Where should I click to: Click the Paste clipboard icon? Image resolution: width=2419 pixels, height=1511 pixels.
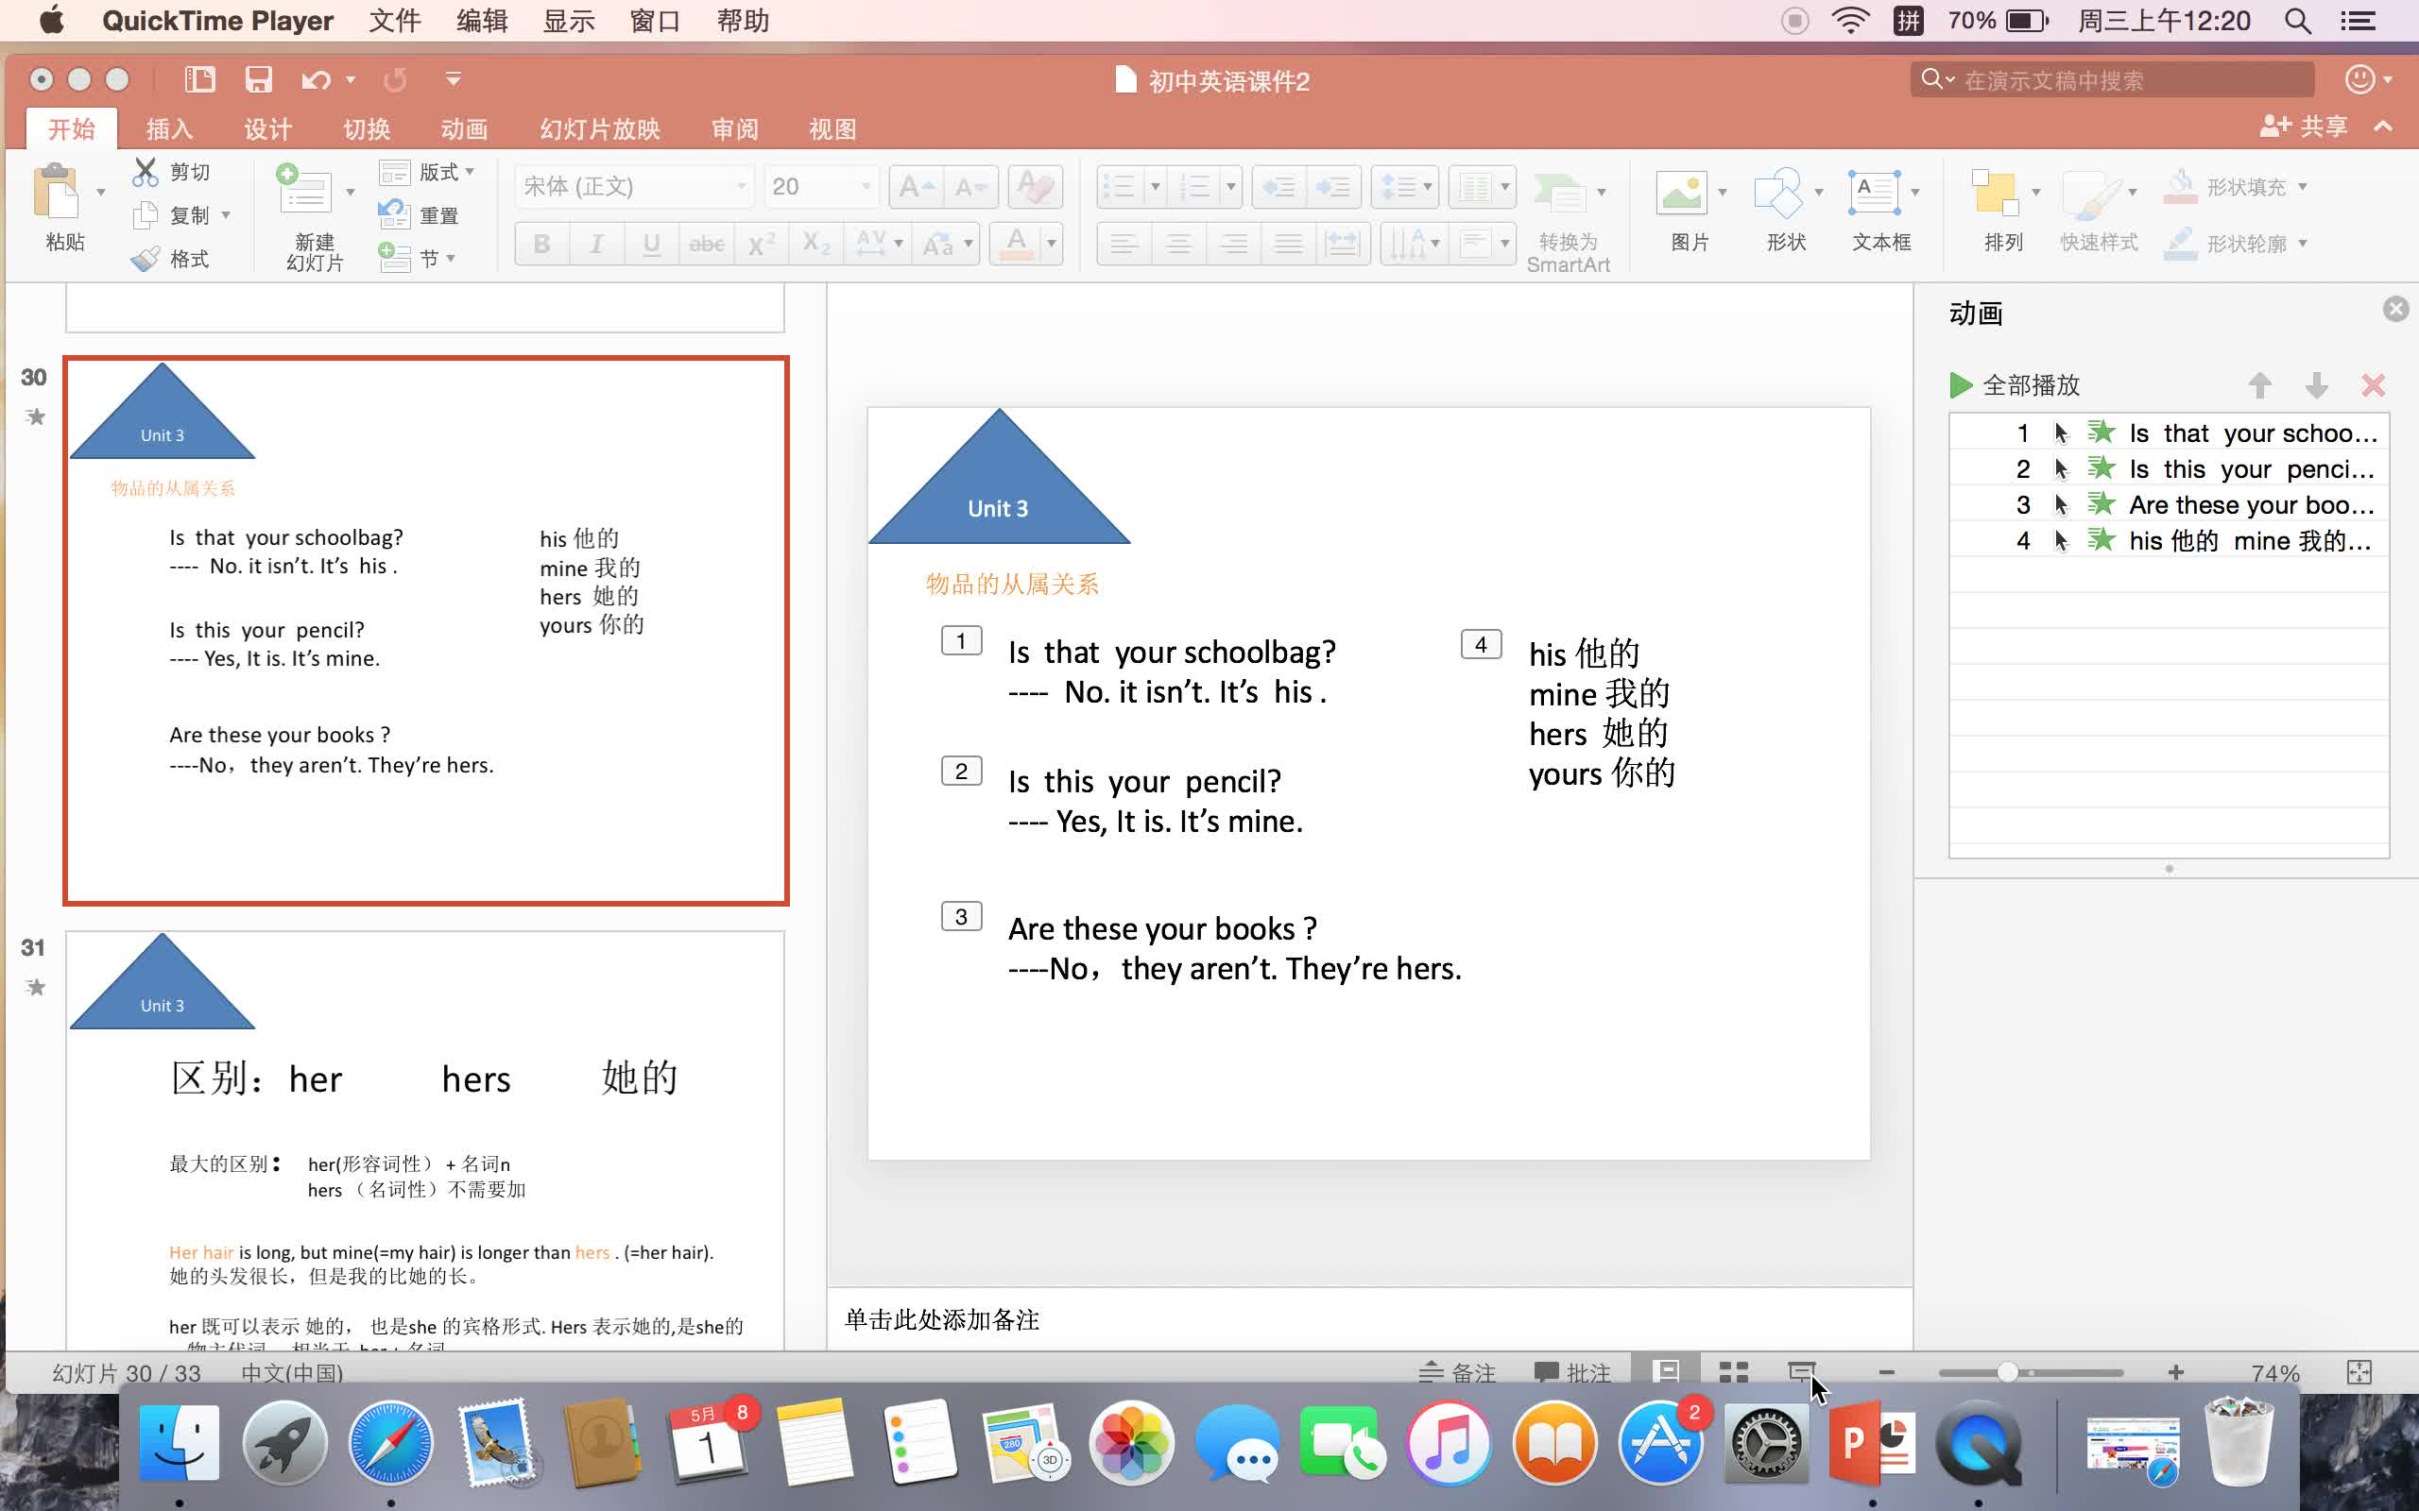pyautogui.click(x=56, y=190)
